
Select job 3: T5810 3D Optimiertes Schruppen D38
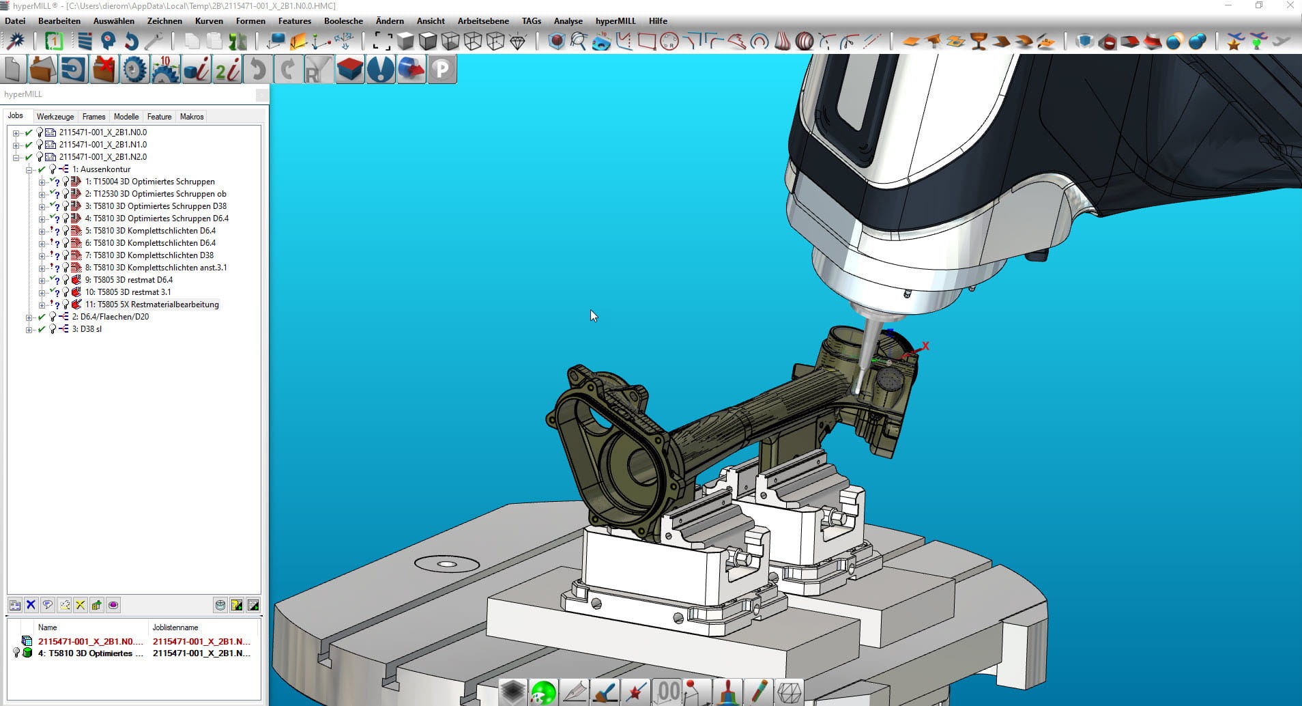point(156,206)
